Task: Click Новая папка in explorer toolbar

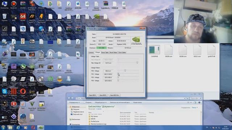Action: point(137,103)
